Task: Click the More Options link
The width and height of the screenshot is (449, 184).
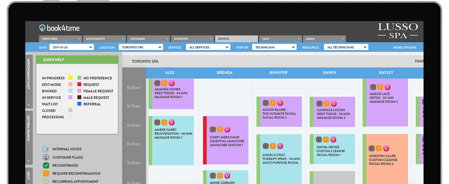Action: [404, 47]
